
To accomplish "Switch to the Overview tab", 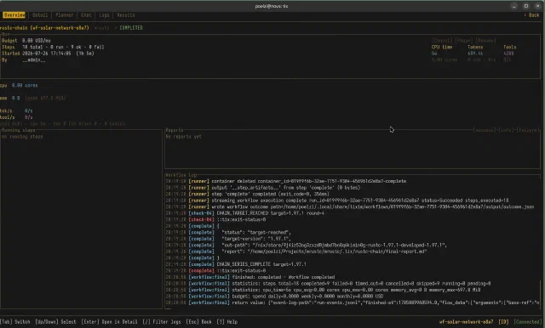I will click(14, 15).
